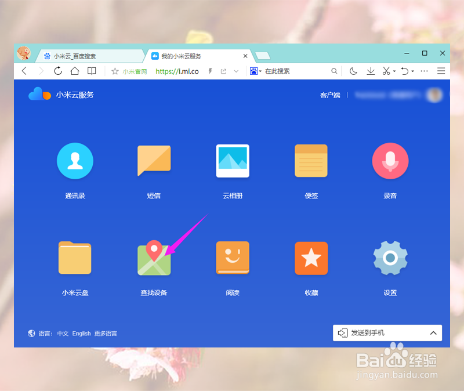The image size is (464, 391).
Task: Open the 云相册 cloud album icon
Action: 233,161
